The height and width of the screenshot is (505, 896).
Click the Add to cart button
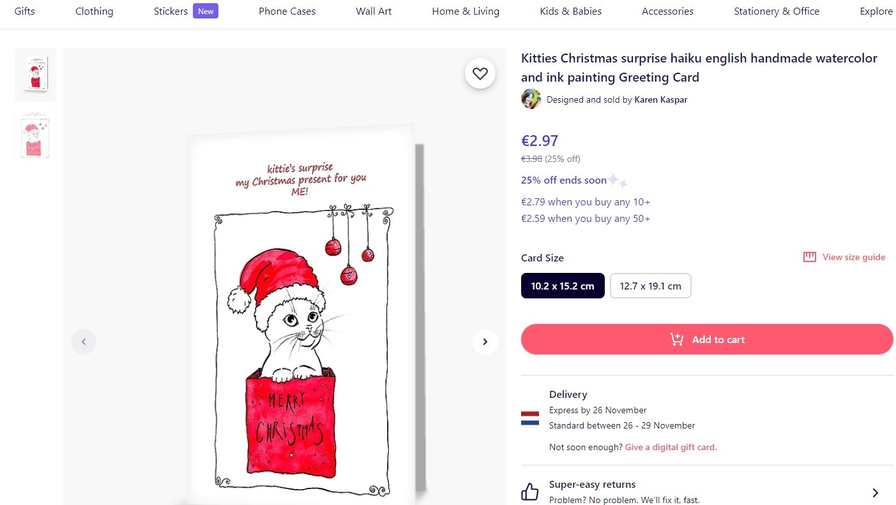[707, 339]
